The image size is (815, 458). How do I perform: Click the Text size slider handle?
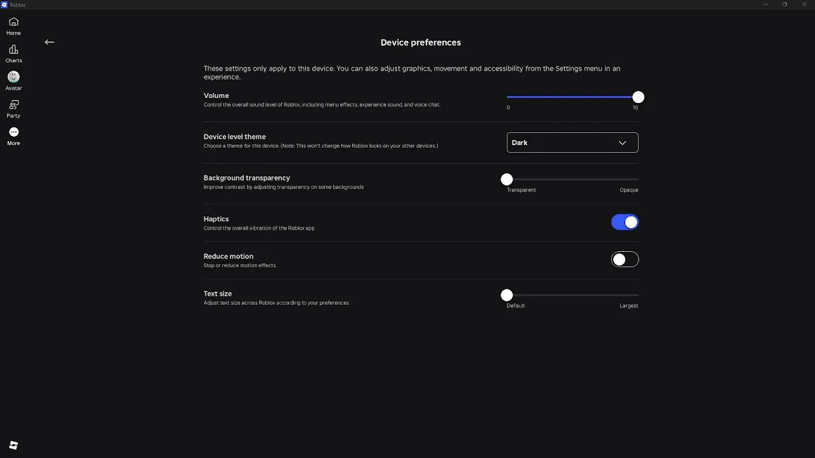coord(507,295)
